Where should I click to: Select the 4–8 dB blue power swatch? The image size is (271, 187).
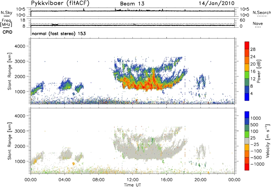coord(247,90)
